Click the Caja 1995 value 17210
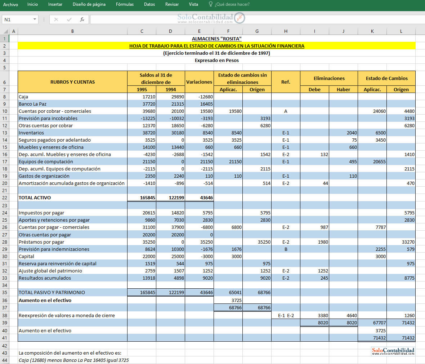Image resolution: width=425 pixels, height=364 pixels. (x=142, y=97)
